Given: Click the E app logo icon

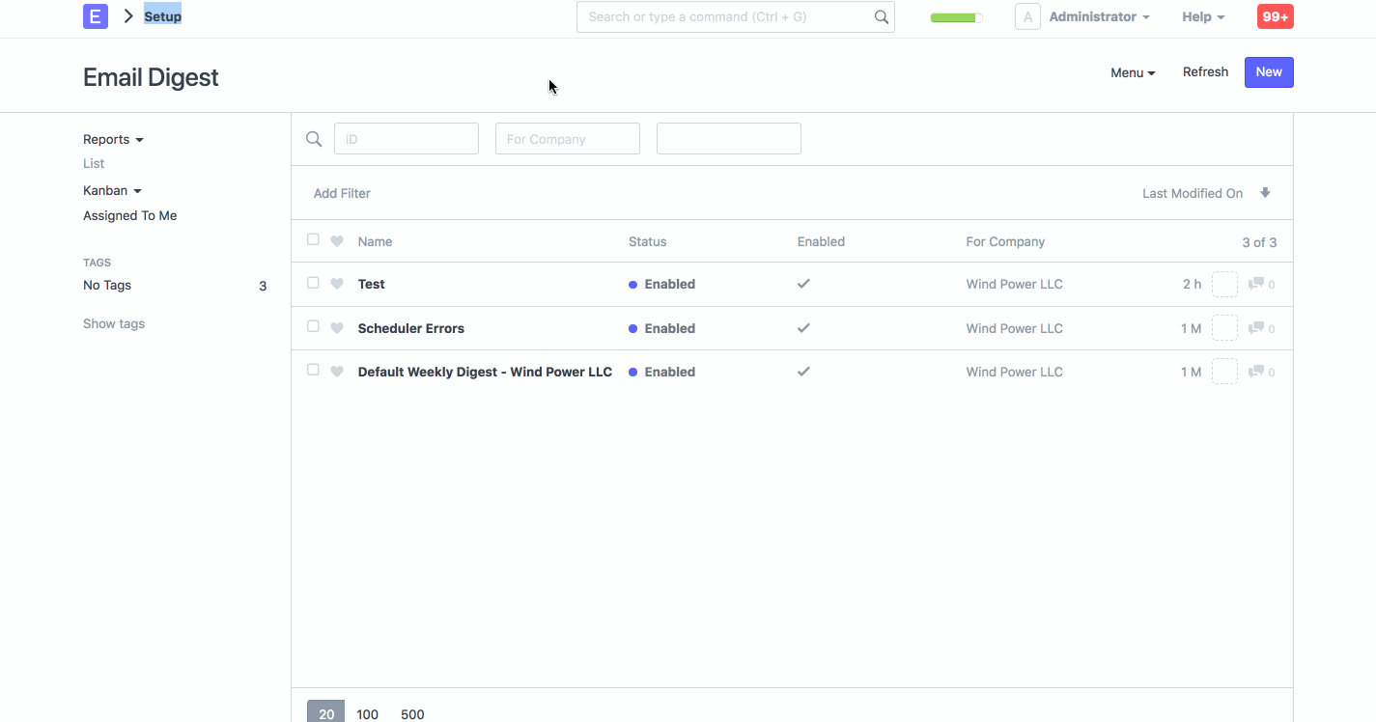Looking at the screenshot, I should click(95, 16).
